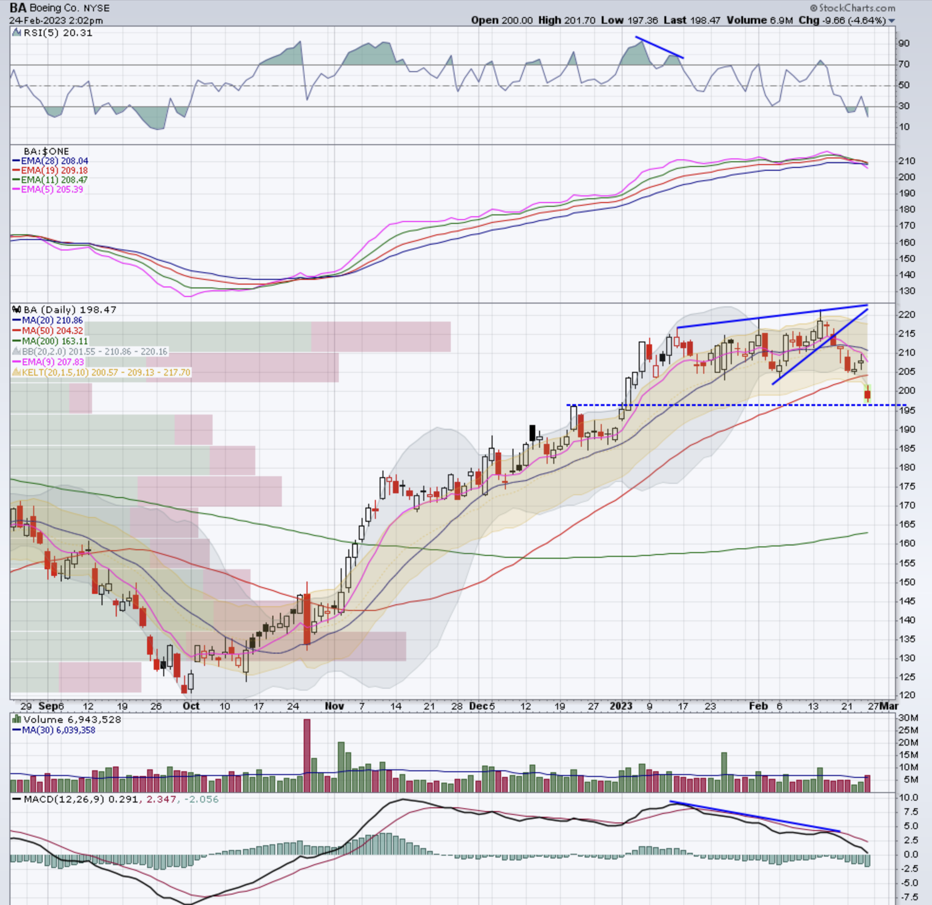
Task: Click the 'EMA(11) 208.47' legend entry
Action: point(50,180)
